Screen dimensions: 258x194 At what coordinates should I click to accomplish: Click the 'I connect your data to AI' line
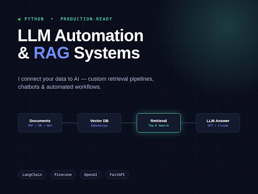pyautogui.click(x=86, y=79)
